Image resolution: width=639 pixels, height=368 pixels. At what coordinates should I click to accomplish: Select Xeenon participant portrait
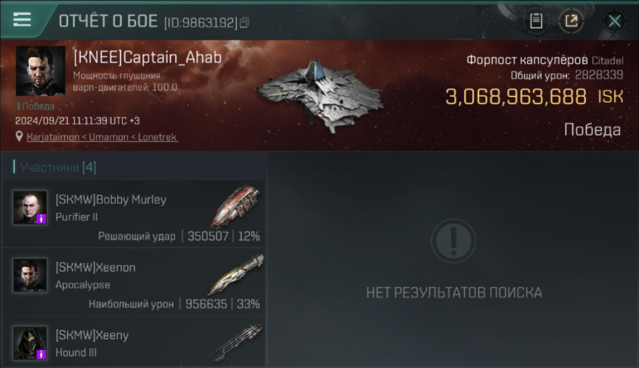30,275
